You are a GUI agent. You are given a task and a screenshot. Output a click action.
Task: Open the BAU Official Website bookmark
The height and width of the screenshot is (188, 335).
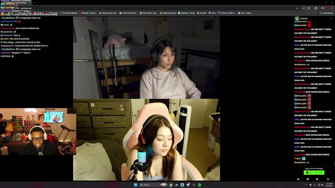(x=69, y=13)
